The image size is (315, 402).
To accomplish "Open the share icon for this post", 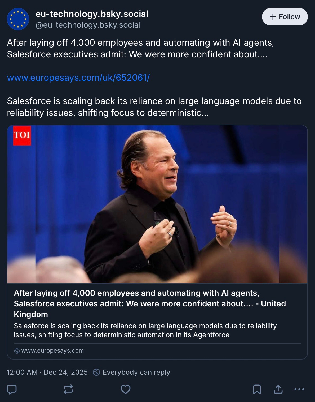I will [278, 390].
